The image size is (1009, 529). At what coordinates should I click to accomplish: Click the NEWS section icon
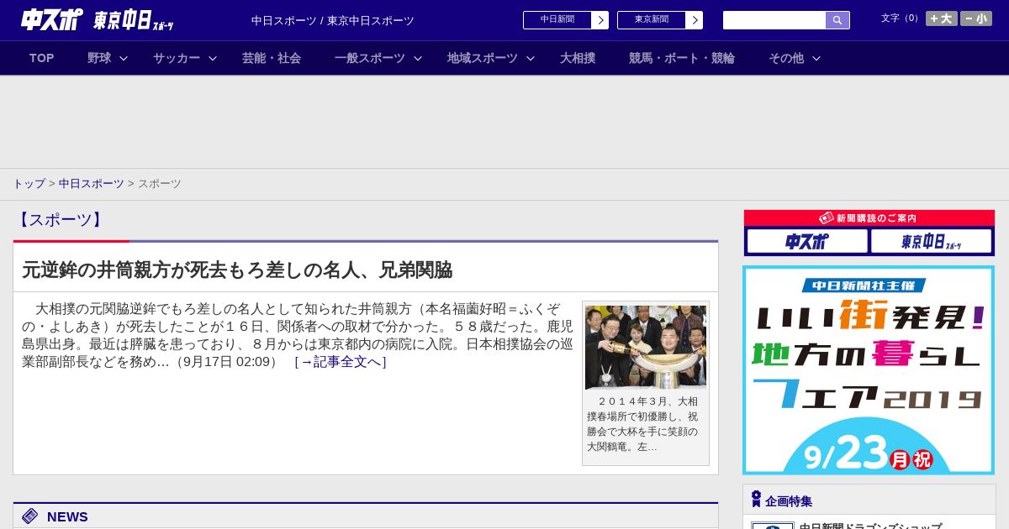pos(30,516)
